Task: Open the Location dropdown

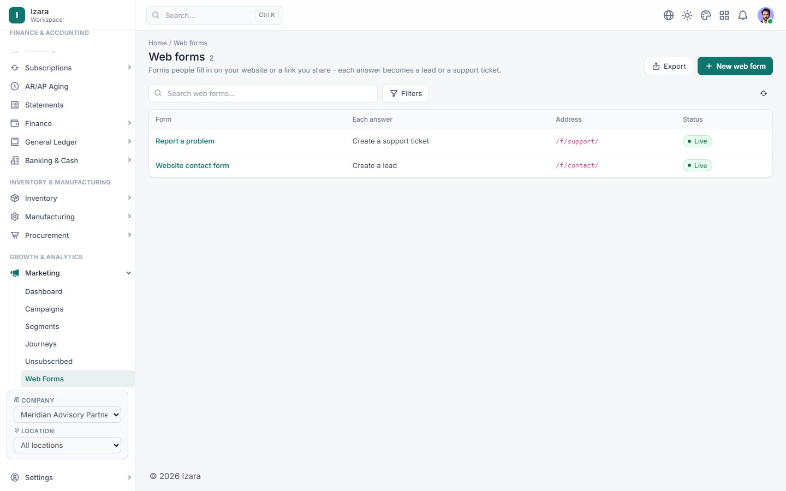Action: tap(67, 445)
